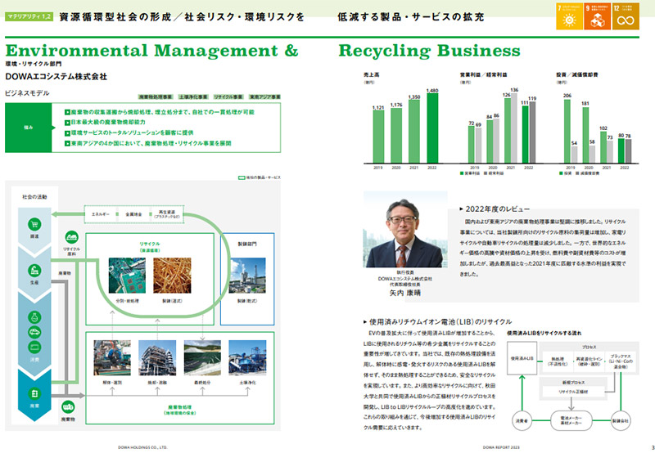
Task: Click the 土壌浄化事業 tag
Action: (193, 96)
